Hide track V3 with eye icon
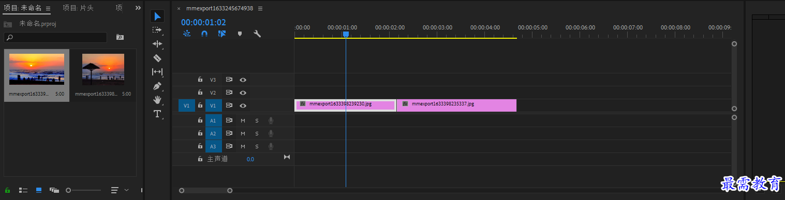 243,80
